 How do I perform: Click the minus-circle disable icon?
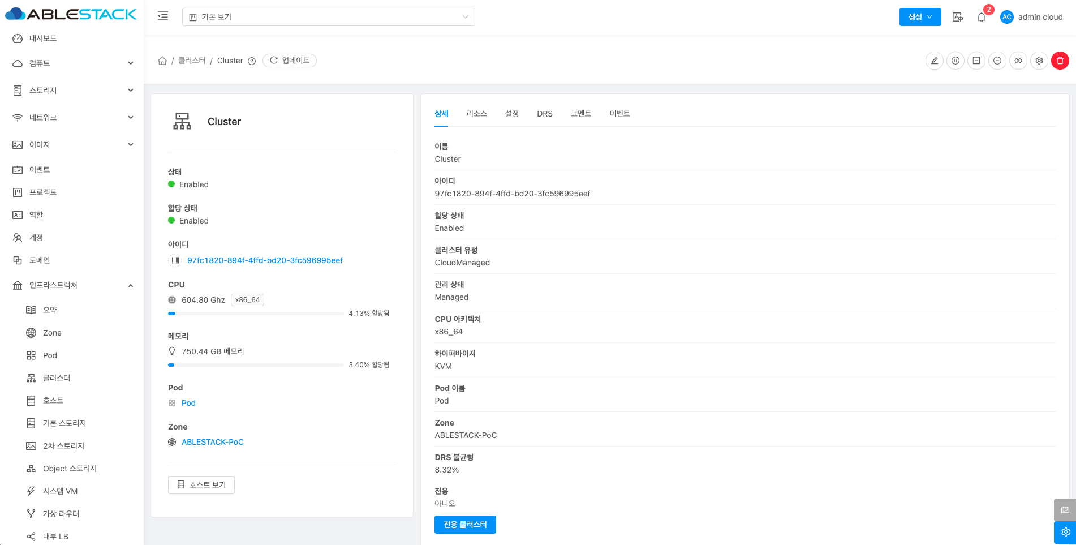click(997, 61)
